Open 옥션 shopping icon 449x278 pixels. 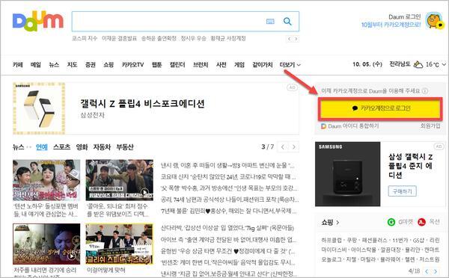tap(421, 222)
